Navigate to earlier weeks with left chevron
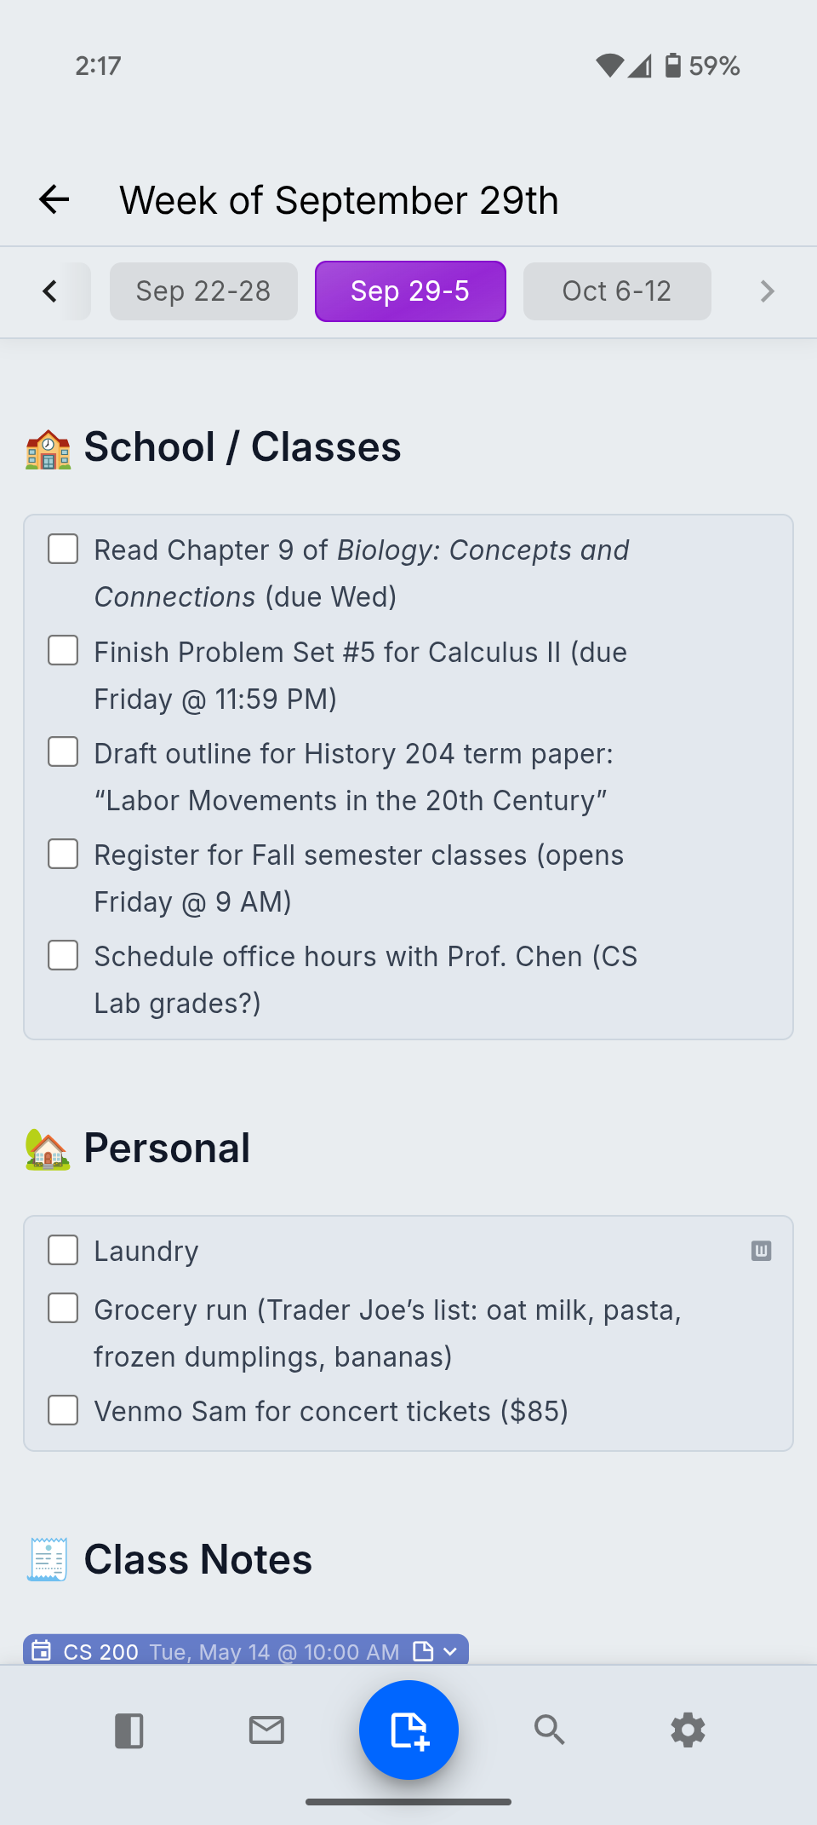 coord(49,291)
